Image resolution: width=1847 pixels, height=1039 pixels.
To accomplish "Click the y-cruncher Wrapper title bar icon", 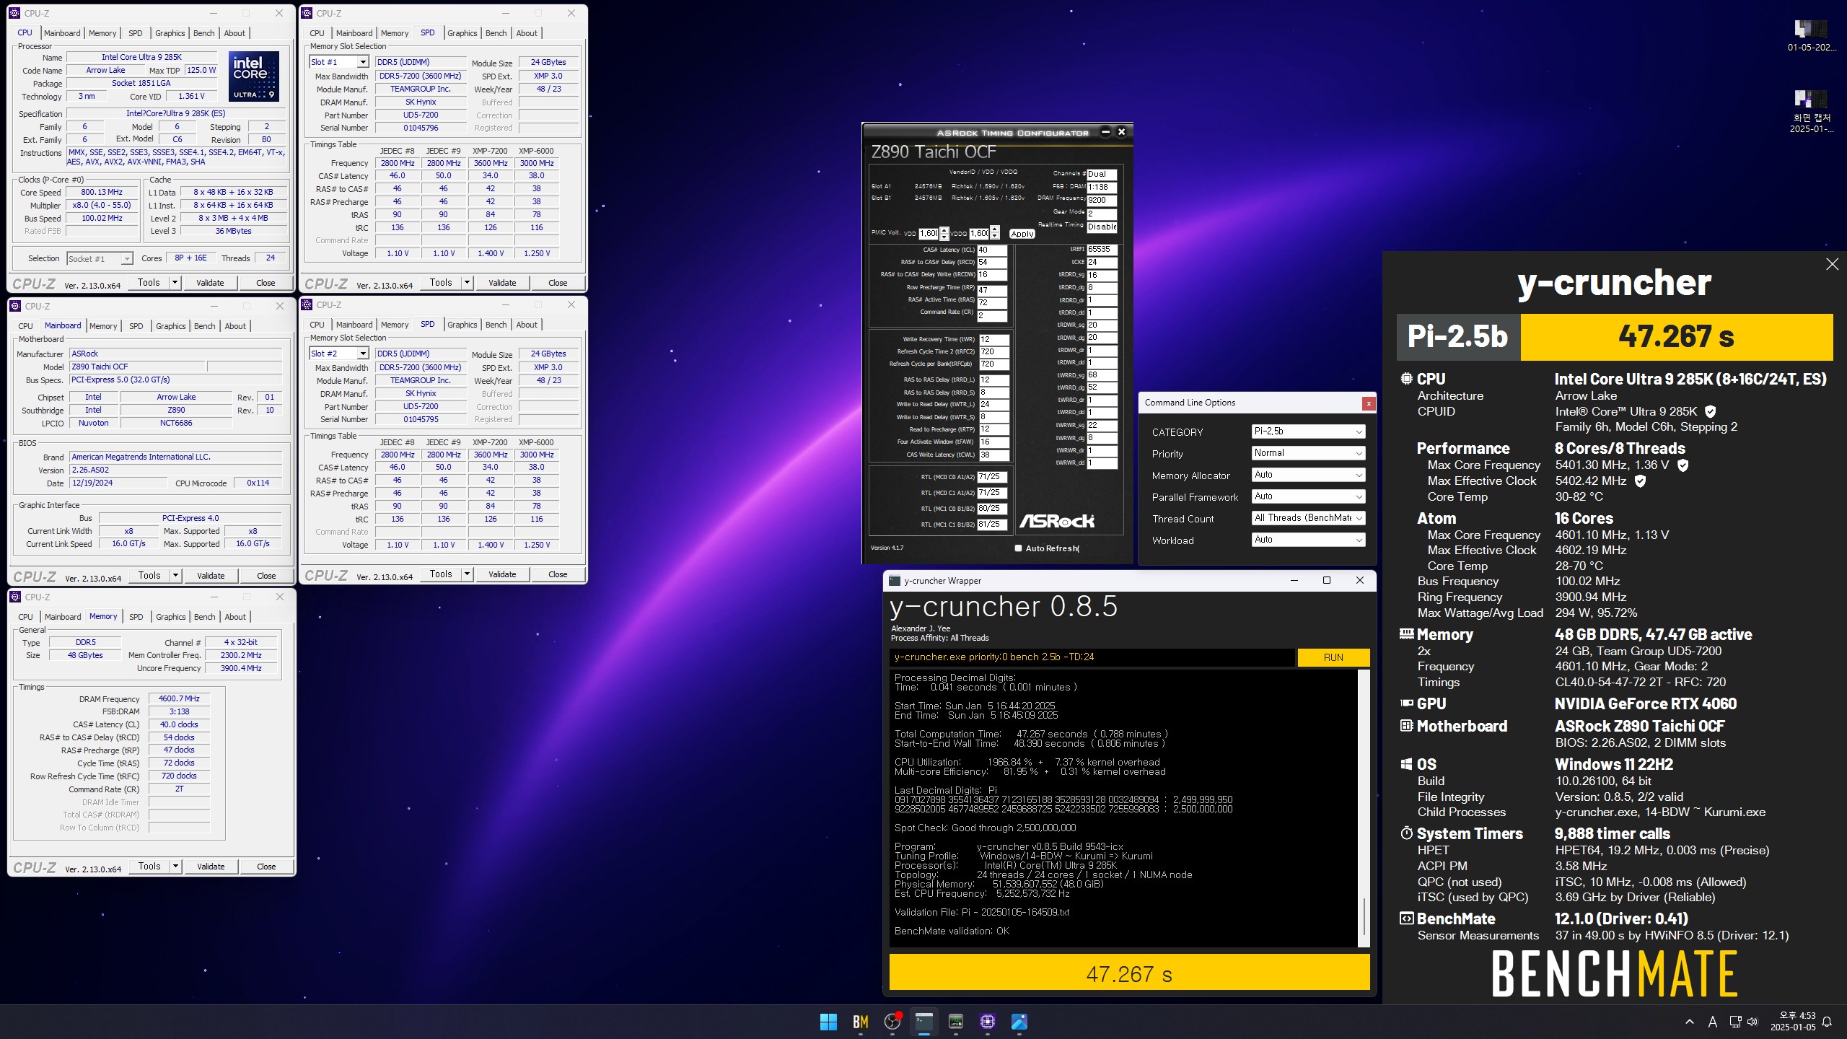I will tap(895, 581).
